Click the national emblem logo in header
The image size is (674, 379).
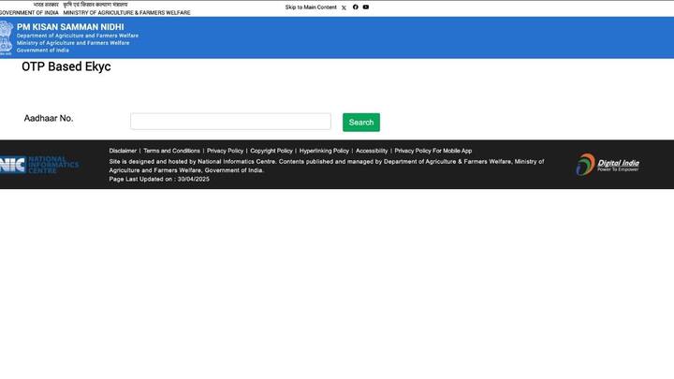(x=7, y=37)
